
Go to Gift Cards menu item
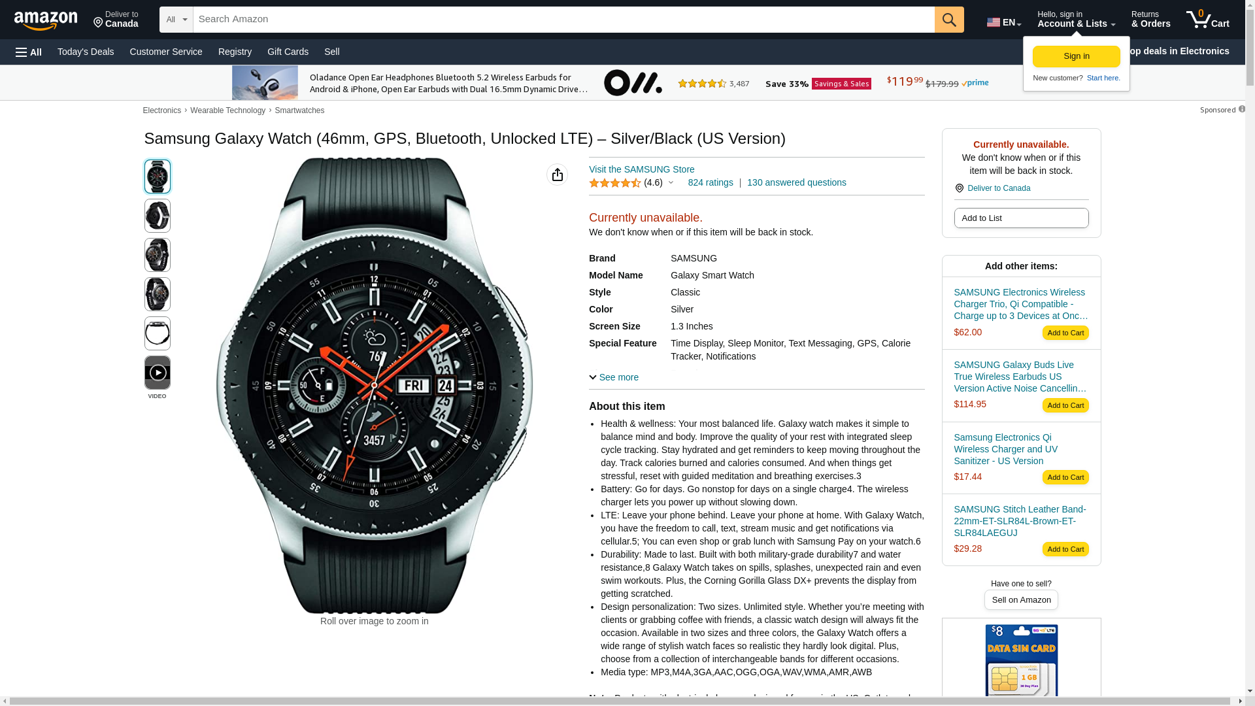click(288, 52)
